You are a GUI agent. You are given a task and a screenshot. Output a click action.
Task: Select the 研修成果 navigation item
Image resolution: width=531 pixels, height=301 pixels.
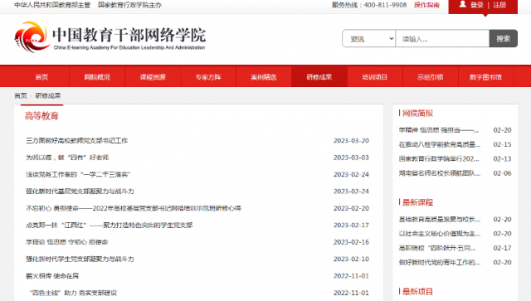pyautogui.click(x=319, y=77)
